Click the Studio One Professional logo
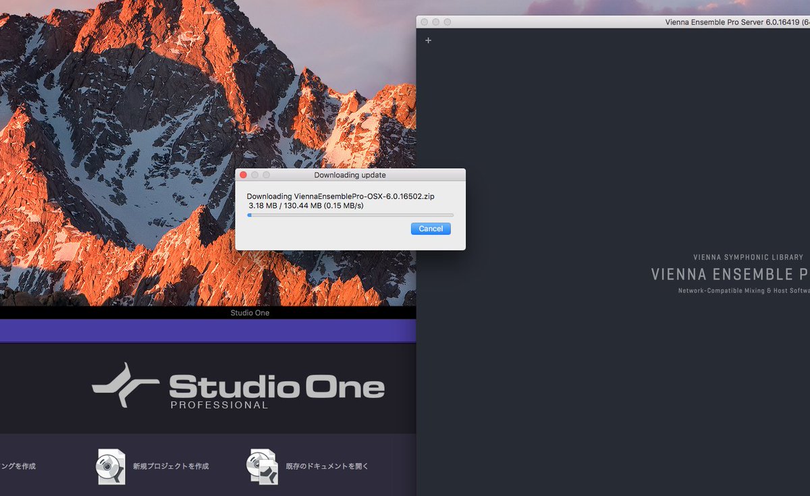 [x=238, y=386]
